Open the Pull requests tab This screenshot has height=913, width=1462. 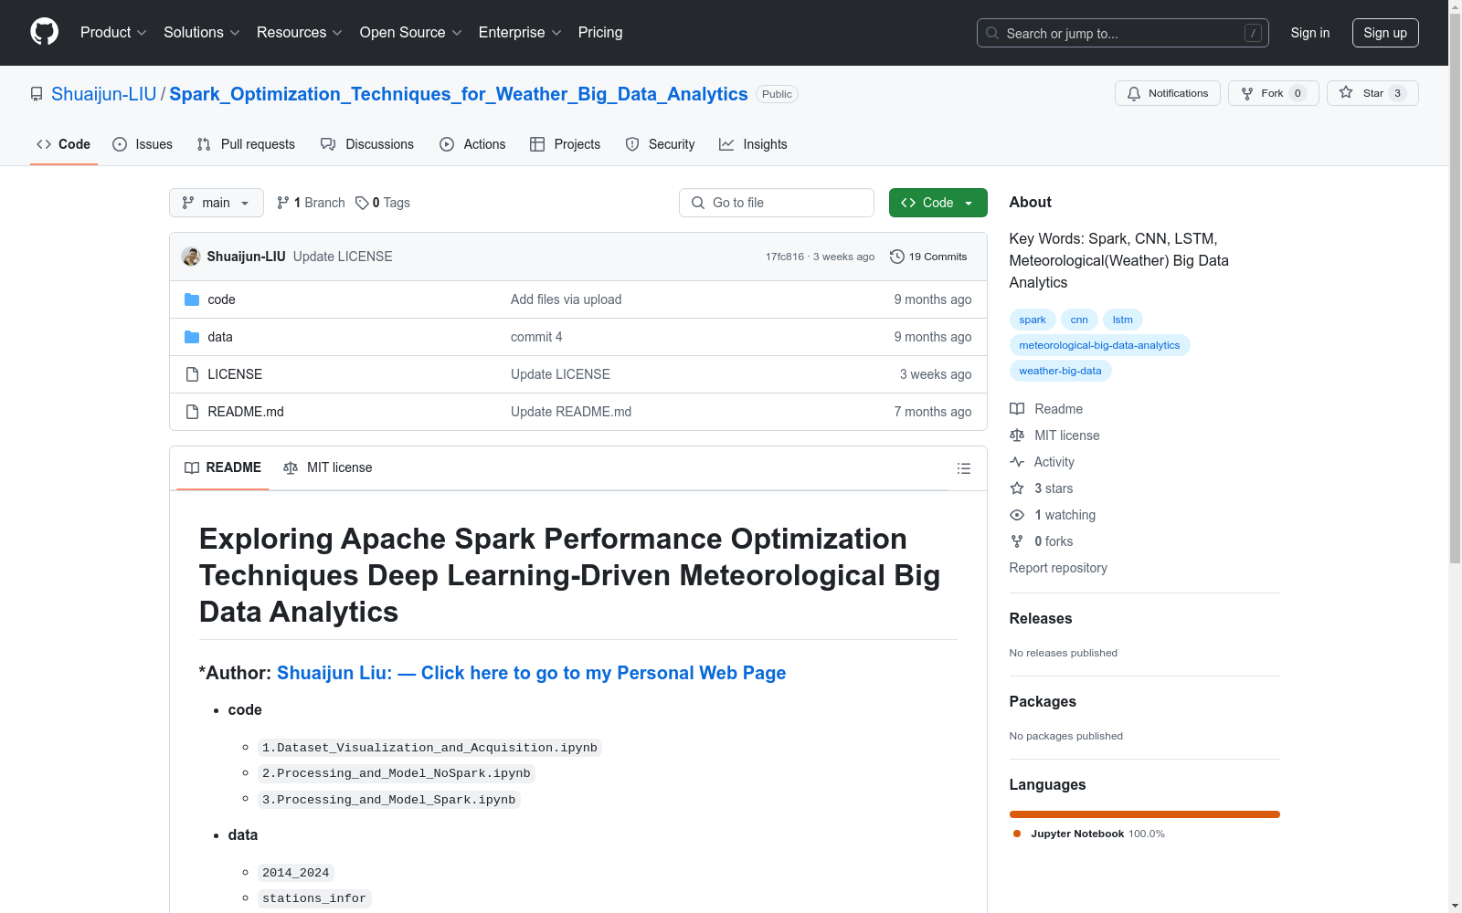(x=246, y=144)
